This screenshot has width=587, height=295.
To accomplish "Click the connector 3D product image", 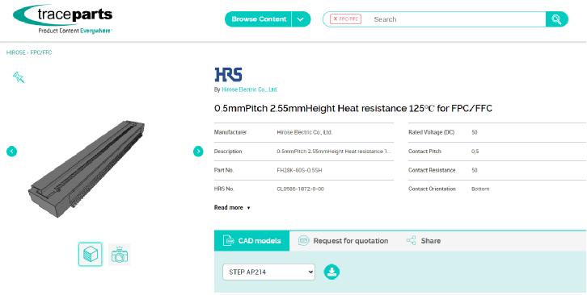I will (87, 168).
